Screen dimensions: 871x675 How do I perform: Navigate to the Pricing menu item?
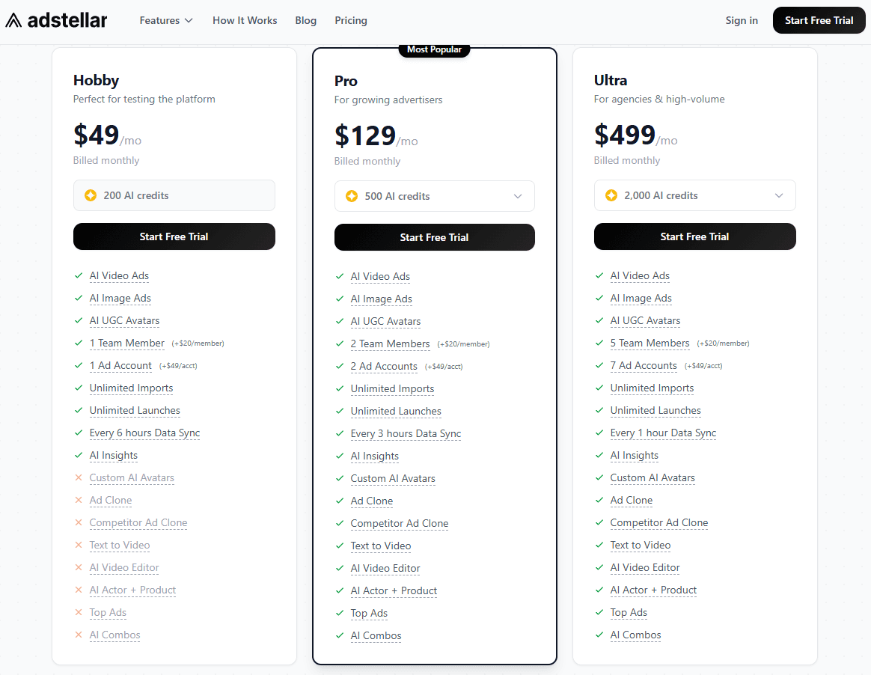click(350, 20)
